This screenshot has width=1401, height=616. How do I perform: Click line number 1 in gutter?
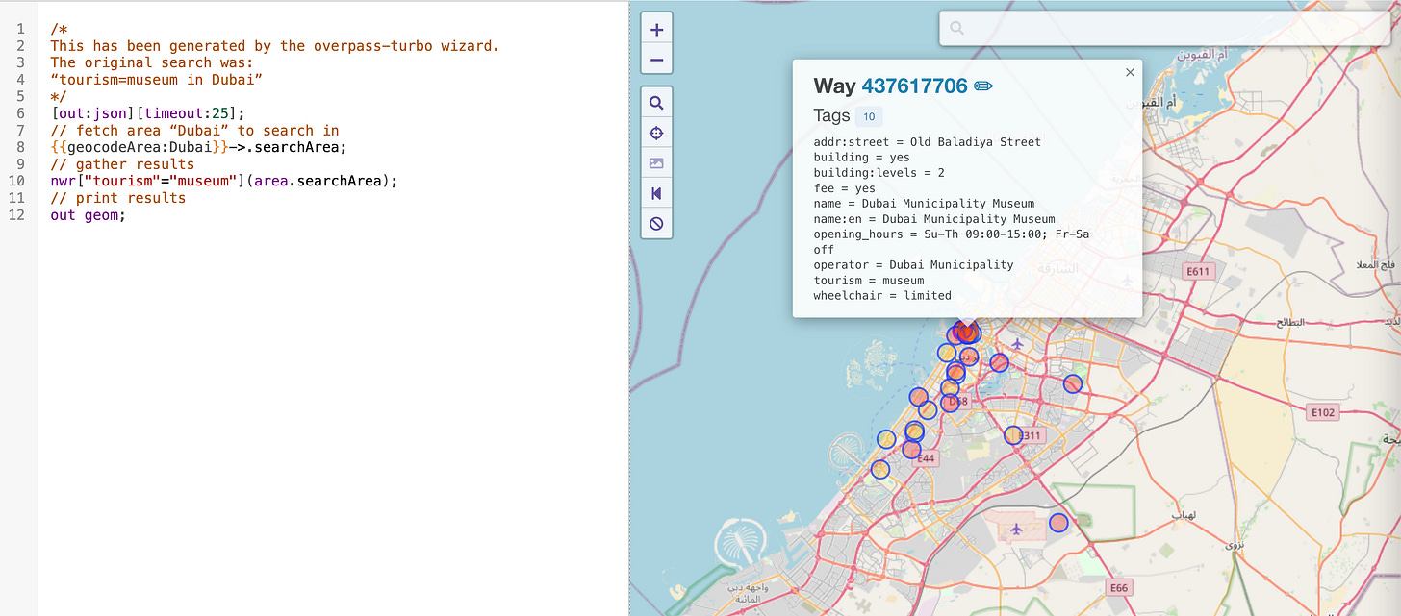click(x=19, y=29)
